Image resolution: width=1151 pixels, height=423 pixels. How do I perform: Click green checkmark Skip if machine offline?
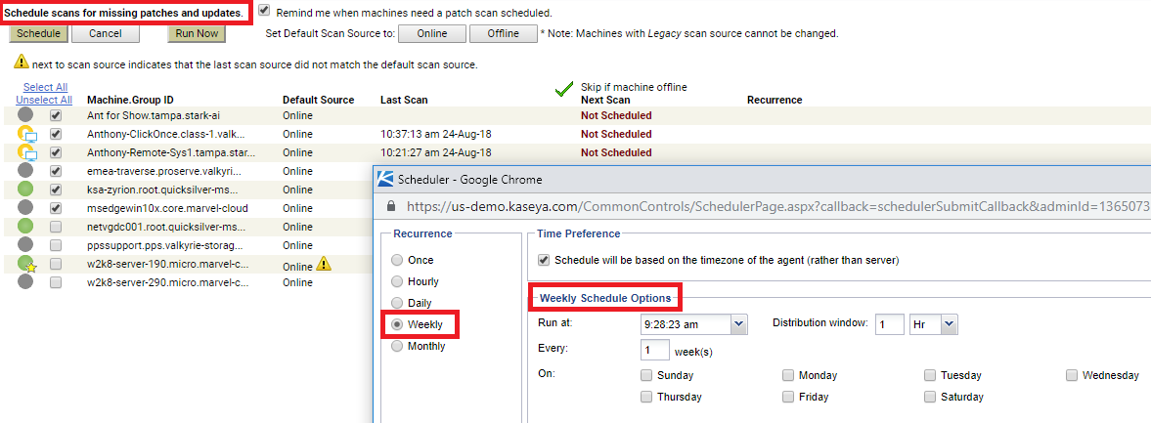pos(563,90)
